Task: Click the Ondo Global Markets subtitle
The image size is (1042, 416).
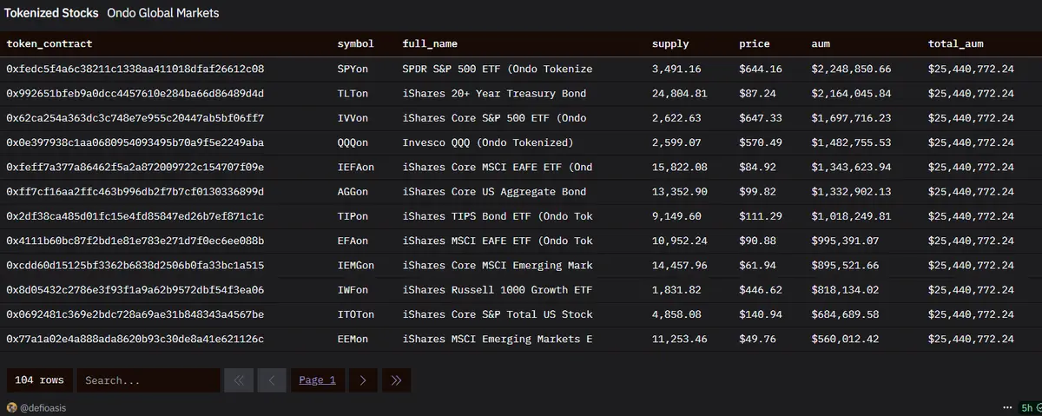Action: coord(163,13)
